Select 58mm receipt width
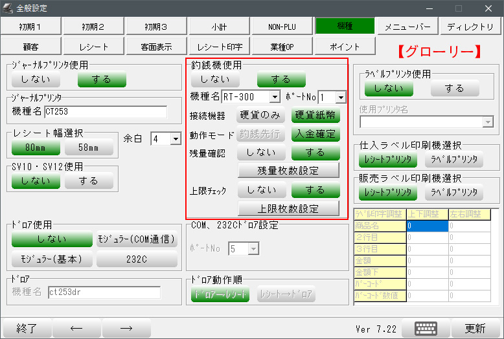504x339 pixels. pos(89,147)
